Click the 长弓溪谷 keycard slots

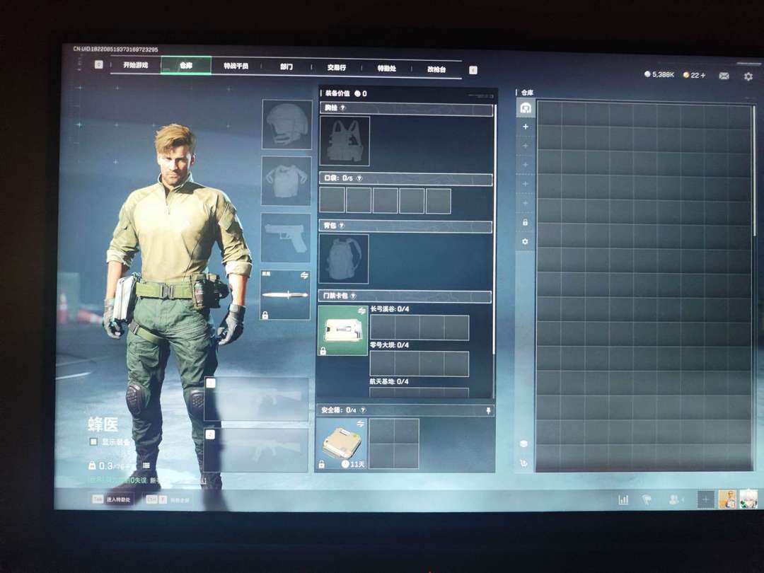(x=419, y=328)
